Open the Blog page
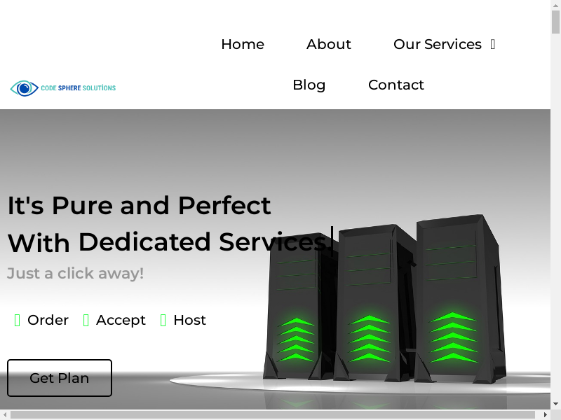The height and width of the screenshot is (420, 561). (x=309, y=85)
